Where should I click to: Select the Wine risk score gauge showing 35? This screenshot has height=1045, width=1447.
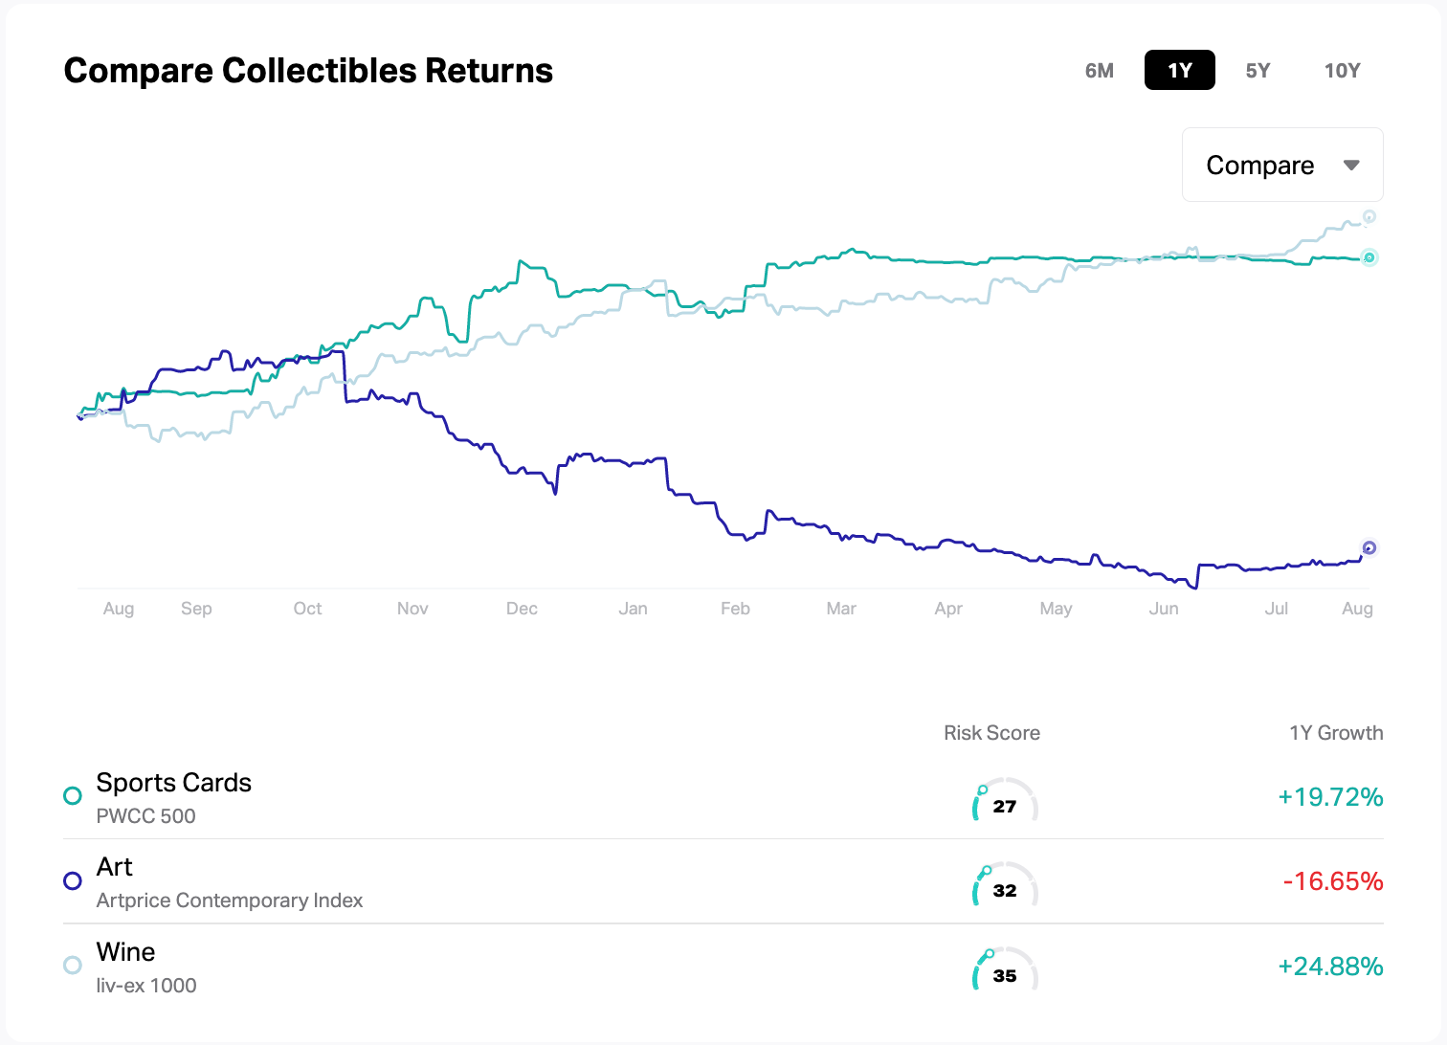[x=1003, y=970]
